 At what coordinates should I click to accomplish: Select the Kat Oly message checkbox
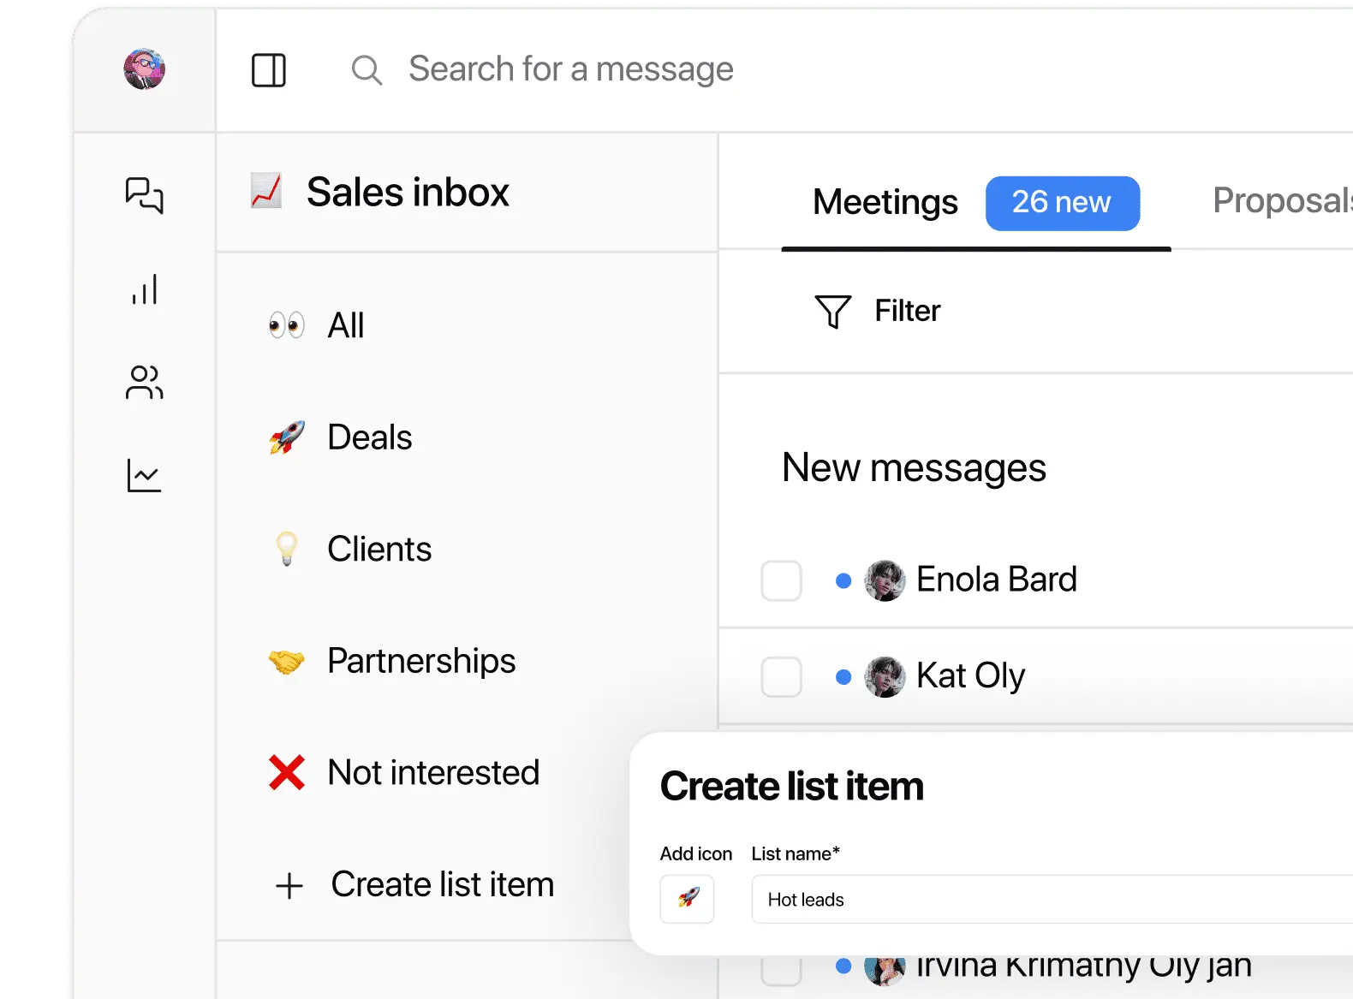(x=781, y=676)
